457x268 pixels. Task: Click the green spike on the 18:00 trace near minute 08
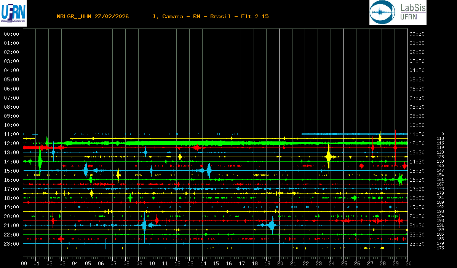(131, 198)
